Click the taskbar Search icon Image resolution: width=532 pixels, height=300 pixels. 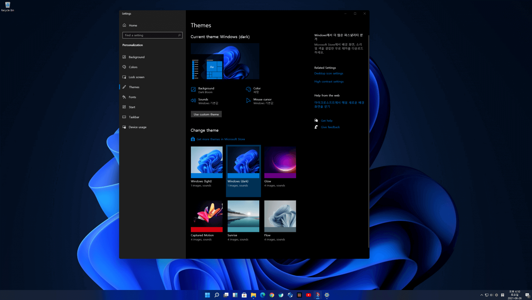click(x=217, y=295)
